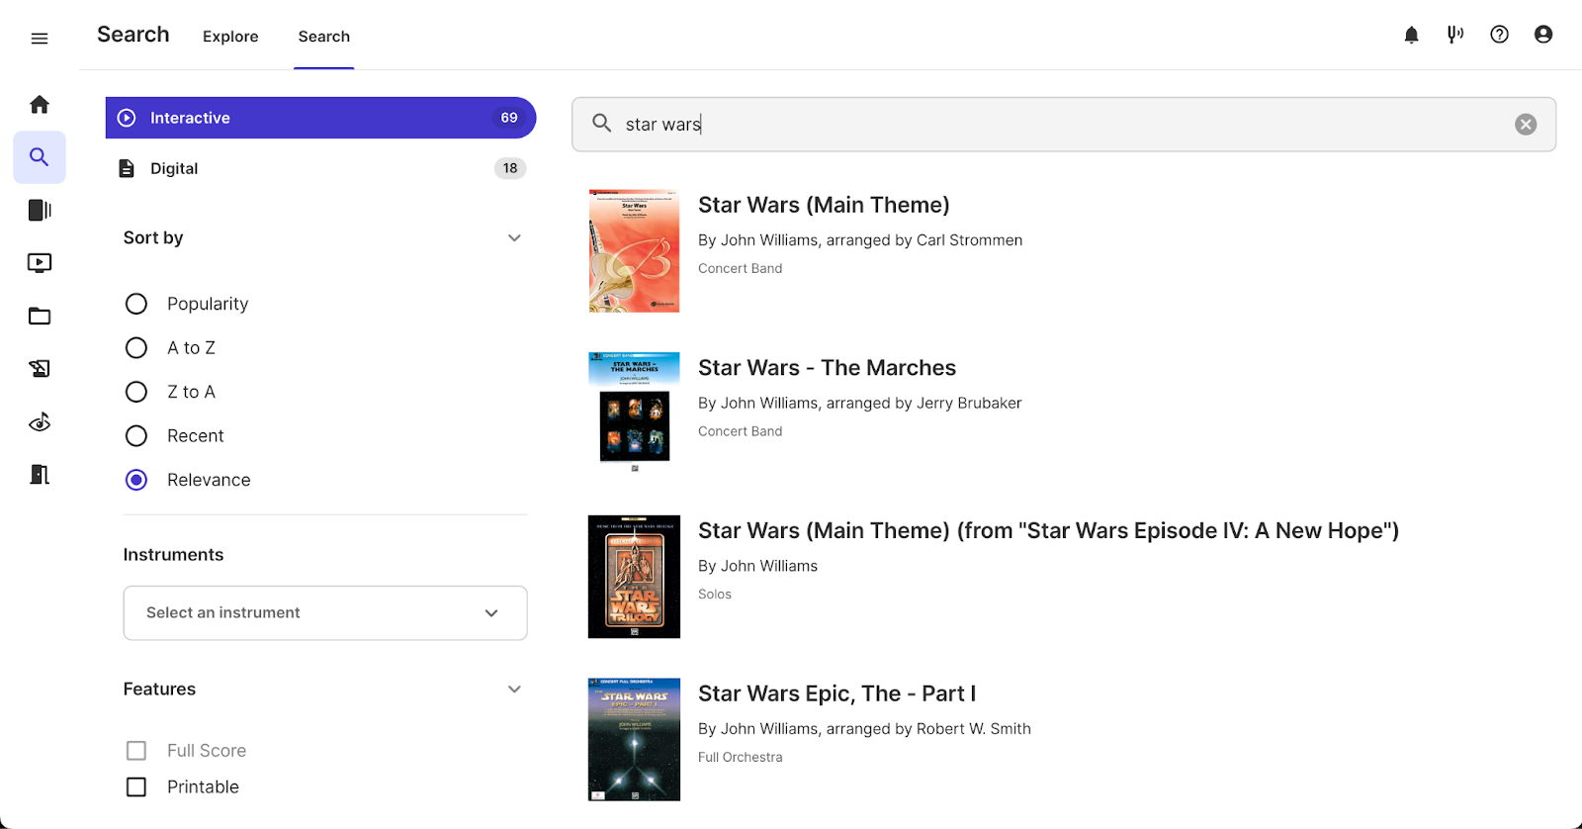1582x829 pixels.
Task: Switch to the Search tab
Action: coord(324,37)
